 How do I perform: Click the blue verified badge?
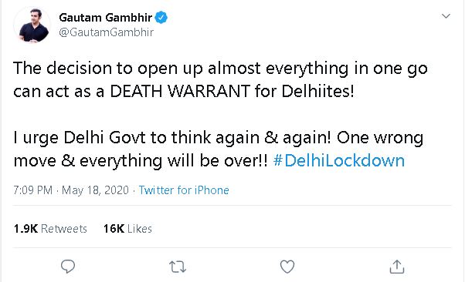click(161, 18)
